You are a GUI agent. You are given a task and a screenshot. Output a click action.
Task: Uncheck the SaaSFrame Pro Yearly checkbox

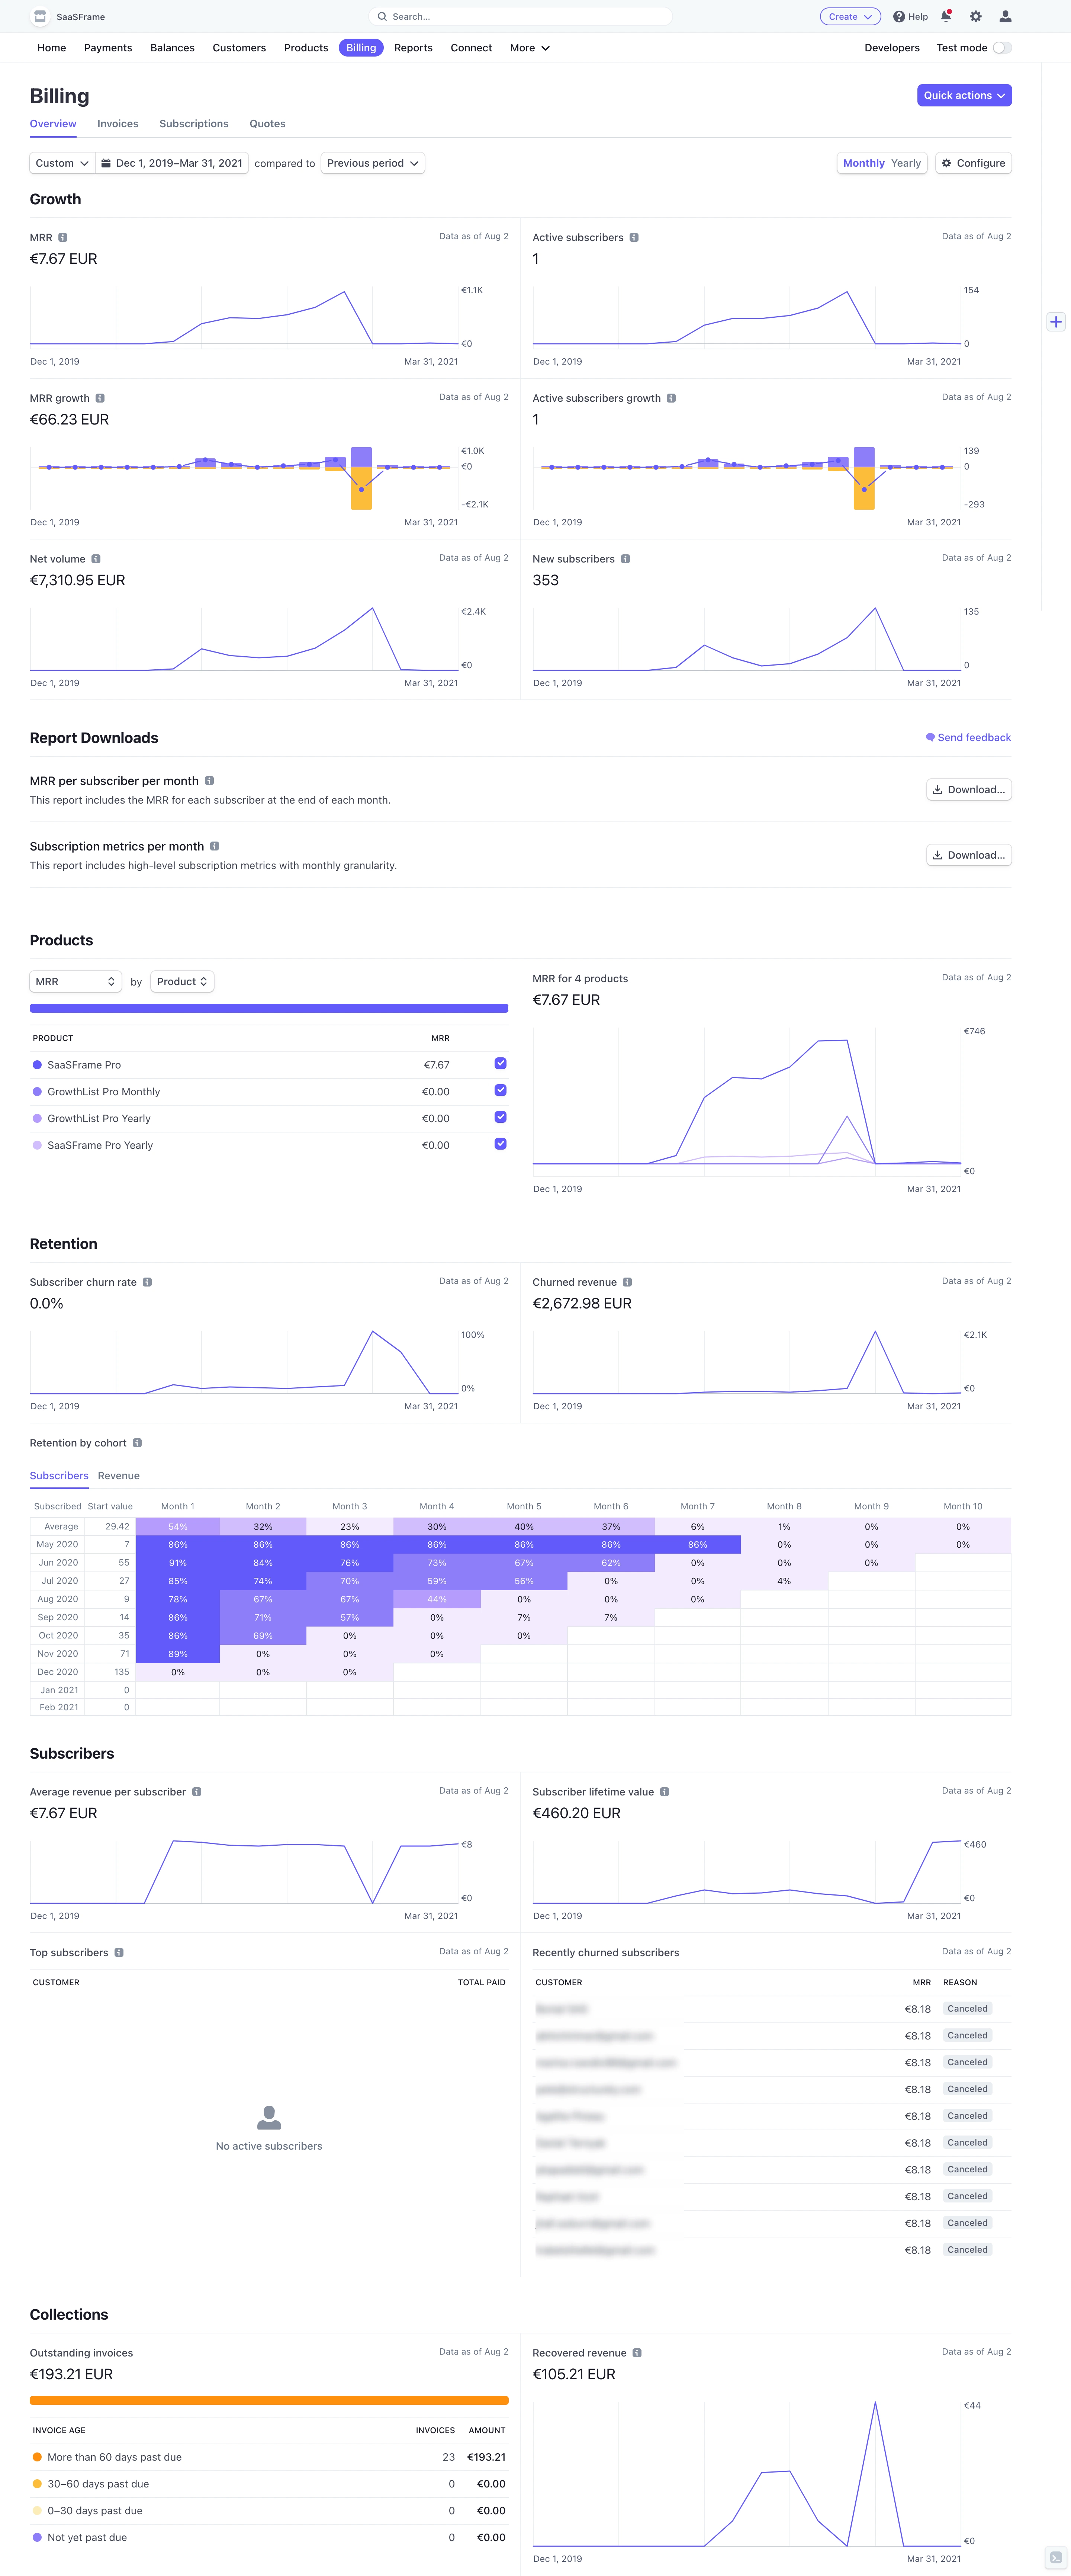tap(500, 1144)
